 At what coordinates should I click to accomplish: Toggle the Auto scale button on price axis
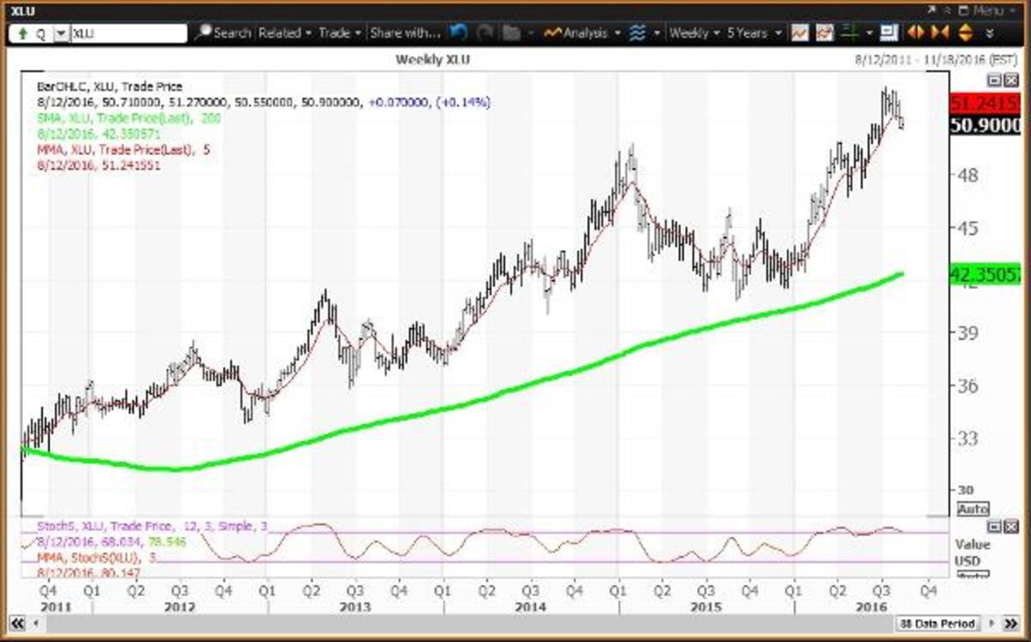tap(973, 509)
